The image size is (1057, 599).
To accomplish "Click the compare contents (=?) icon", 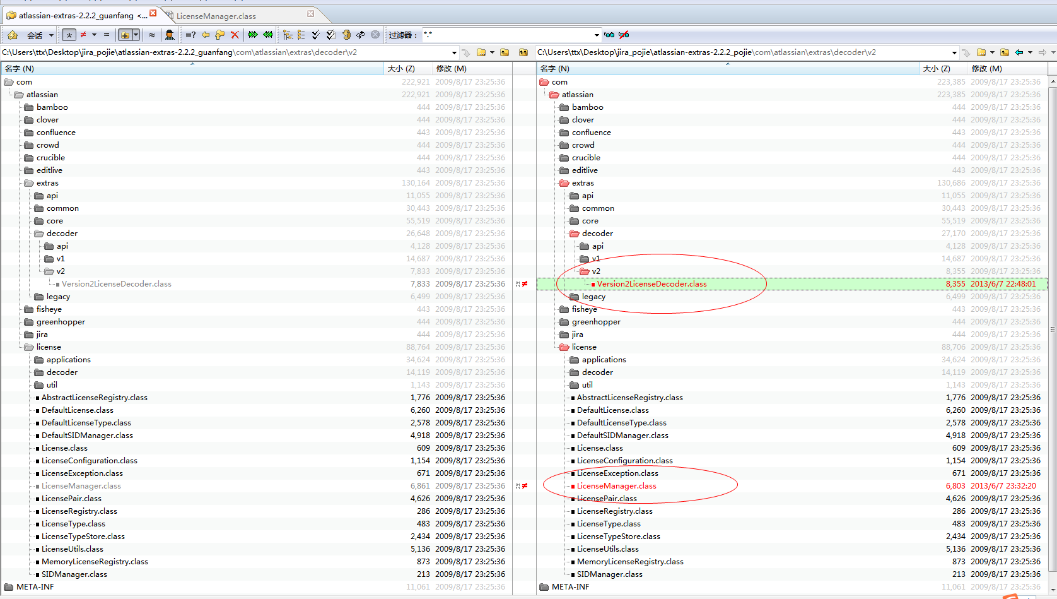I will tap(190, 35).
